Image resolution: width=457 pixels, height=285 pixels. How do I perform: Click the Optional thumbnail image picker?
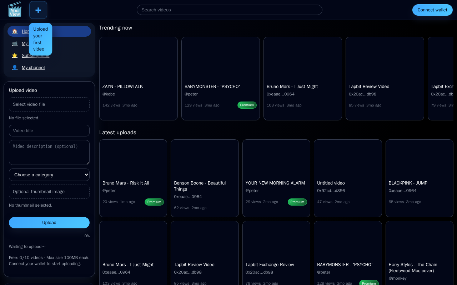[49, 192]
